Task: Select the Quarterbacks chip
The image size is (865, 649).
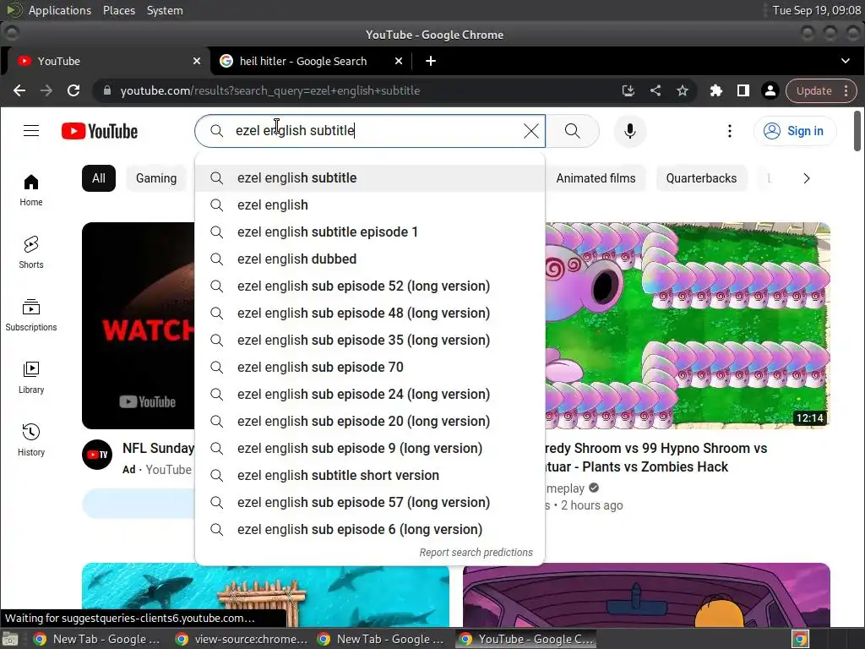Action: point(700,178)
